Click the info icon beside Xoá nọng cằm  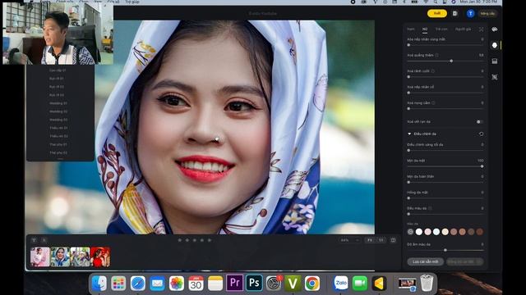433,103
